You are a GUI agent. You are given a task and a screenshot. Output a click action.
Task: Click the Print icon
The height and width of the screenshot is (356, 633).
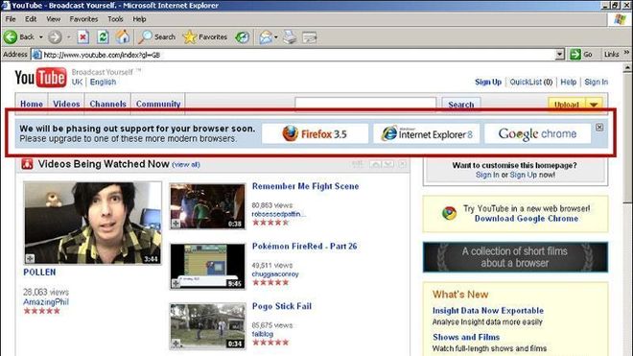point(290,37)
